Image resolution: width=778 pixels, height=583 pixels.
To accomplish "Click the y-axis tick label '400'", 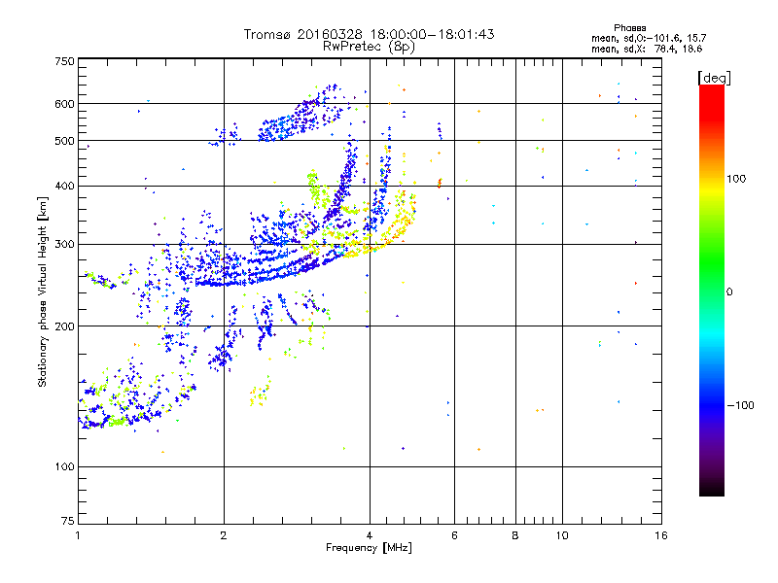I will [x=64, y=186].
